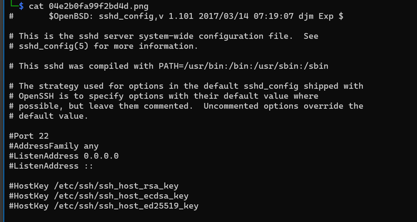Click the word Uncommented in the comments

231,106
